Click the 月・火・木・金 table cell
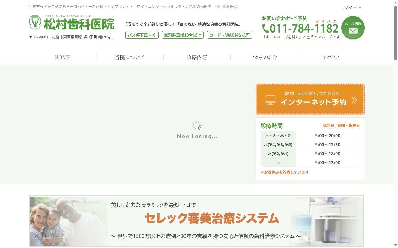 (278, 135)
